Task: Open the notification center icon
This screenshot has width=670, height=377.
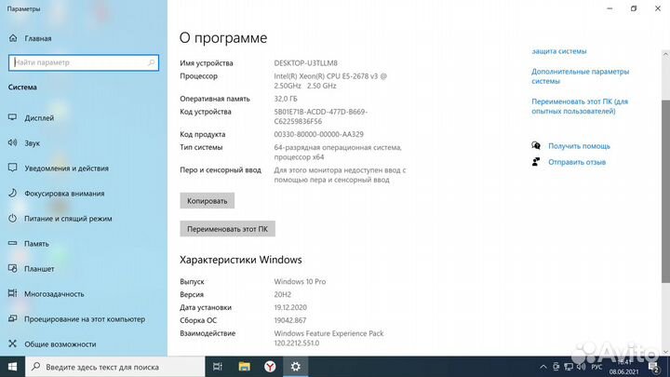Action: click(653, 367)
